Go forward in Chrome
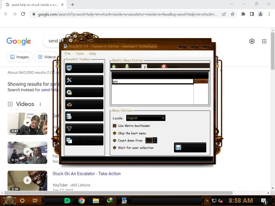275x206 pixels. pos(15,14)
